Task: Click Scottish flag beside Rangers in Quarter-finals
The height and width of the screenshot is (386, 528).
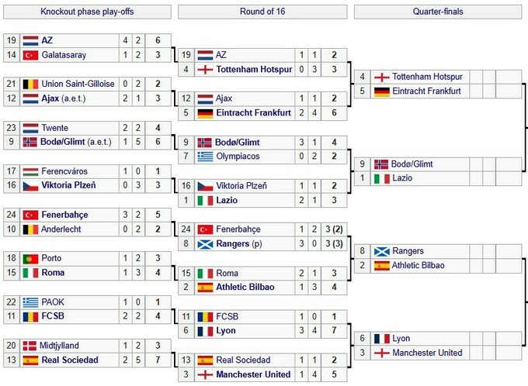Action: click(x=381, y=251)
